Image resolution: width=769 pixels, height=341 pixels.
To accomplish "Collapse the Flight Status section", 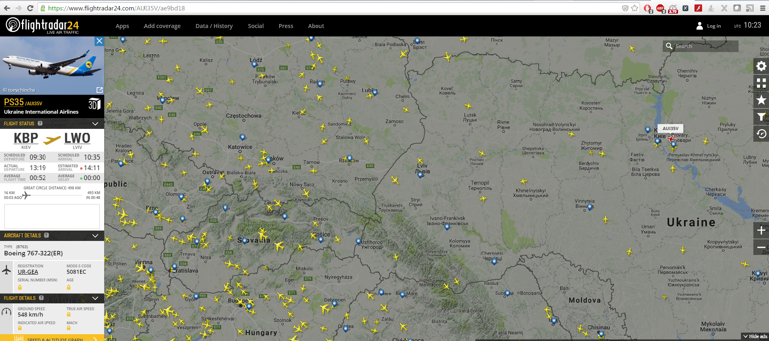I will 95,124.
